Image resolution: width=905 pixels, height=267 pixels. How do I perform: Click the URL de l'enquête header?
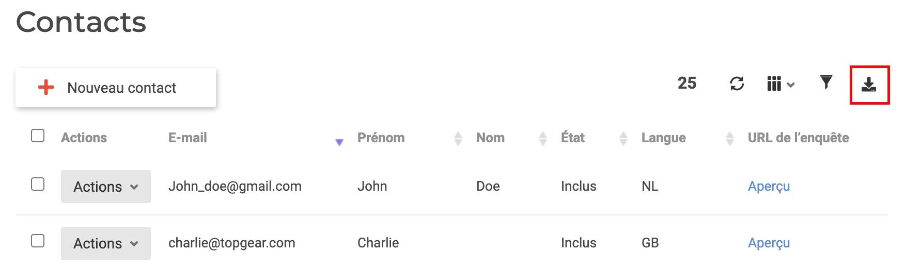click(798, 138)
